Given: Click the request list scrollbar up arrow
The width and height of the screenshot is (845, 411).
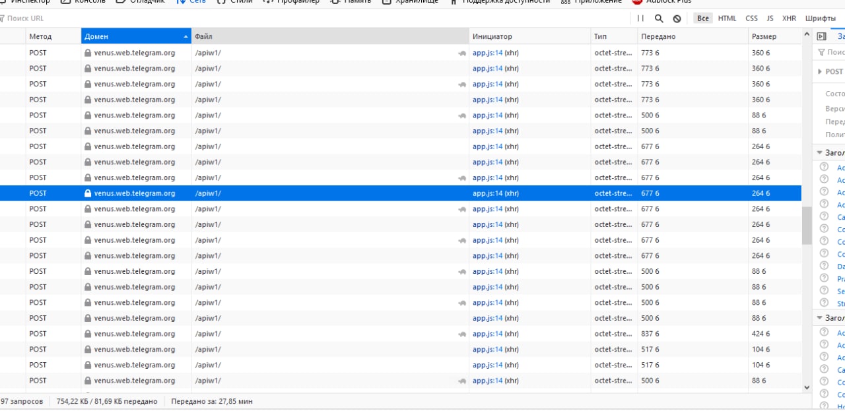Looking at the screenshot, I should (x=807, y=34).
